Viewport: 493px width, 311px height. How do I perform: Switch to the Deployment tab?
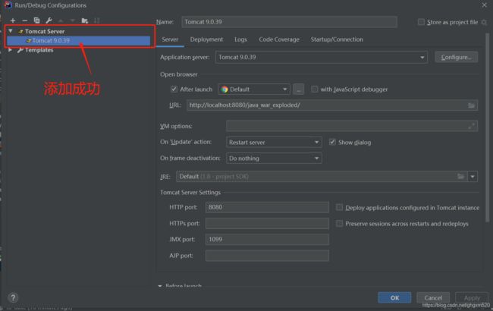(x=206, y=39)
